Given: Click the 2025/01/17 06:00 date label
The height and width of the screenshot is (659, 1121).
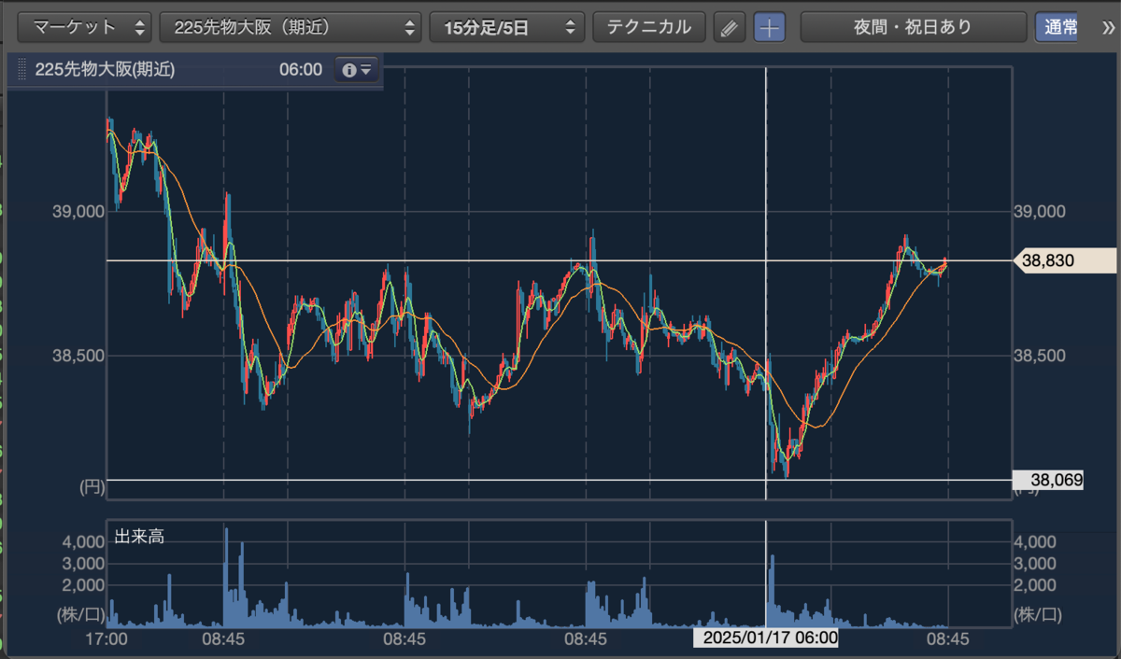Looking at the screenshot, I should click(765, 638).
